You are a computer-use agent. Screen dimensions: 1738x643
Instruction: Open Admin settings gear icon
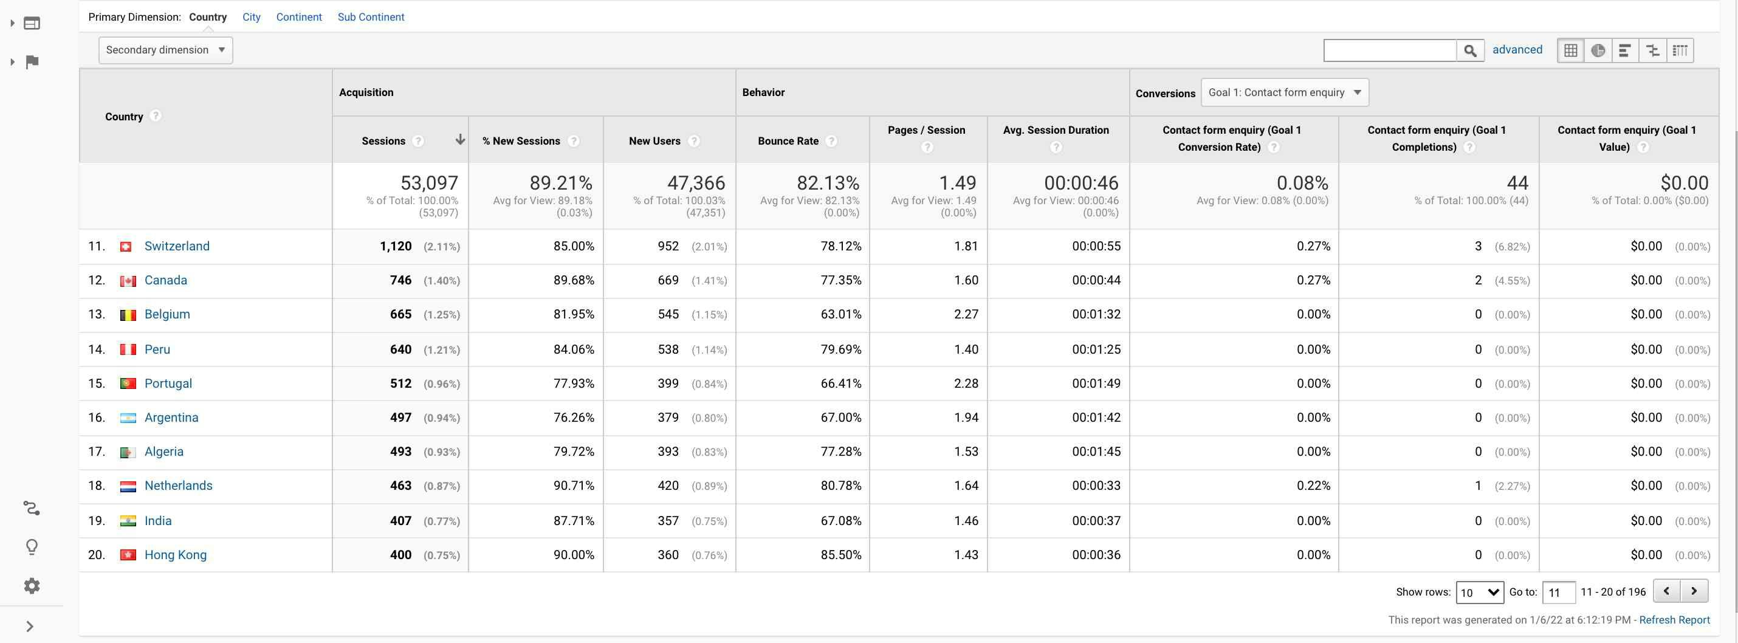pyautogui.click(x=32, y=586)
